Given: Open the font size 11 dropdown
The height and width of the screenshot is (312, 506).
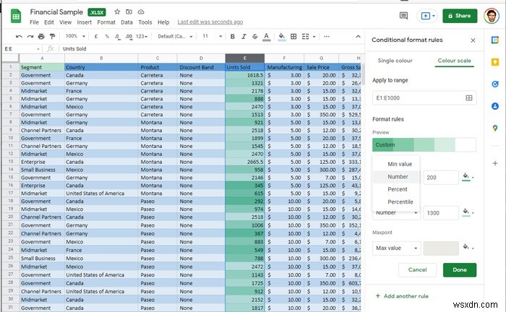Looking at the screenshot, I should (x=213, y=36).
